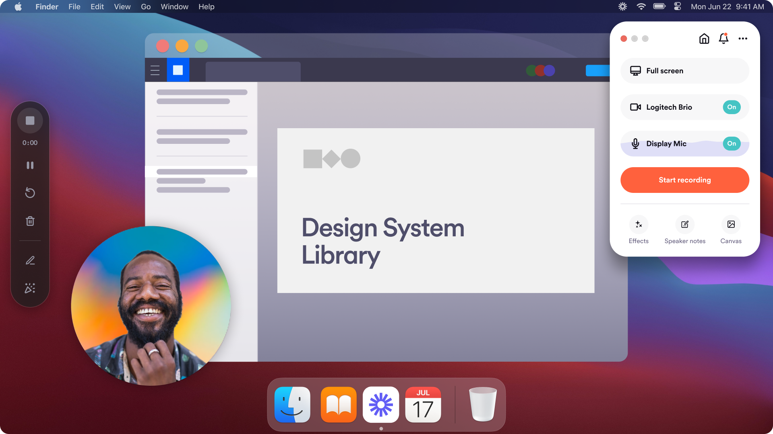Toggle Logitech Brio camera off
This screenshot has height=434, width=773.
click(732, 107)
